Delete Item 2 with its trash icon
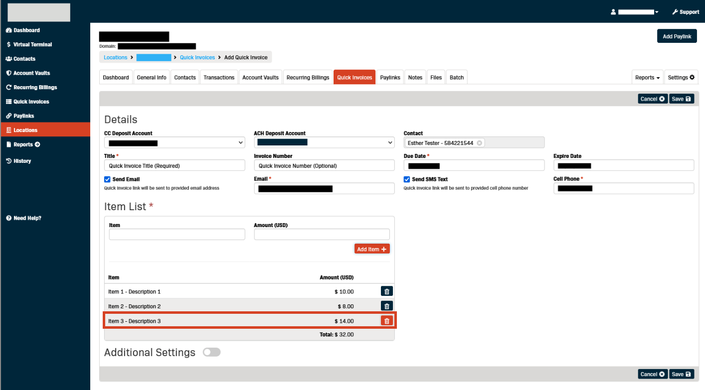Image resolution: width=705 pixels, height=390 pixels. pos(387,306)
